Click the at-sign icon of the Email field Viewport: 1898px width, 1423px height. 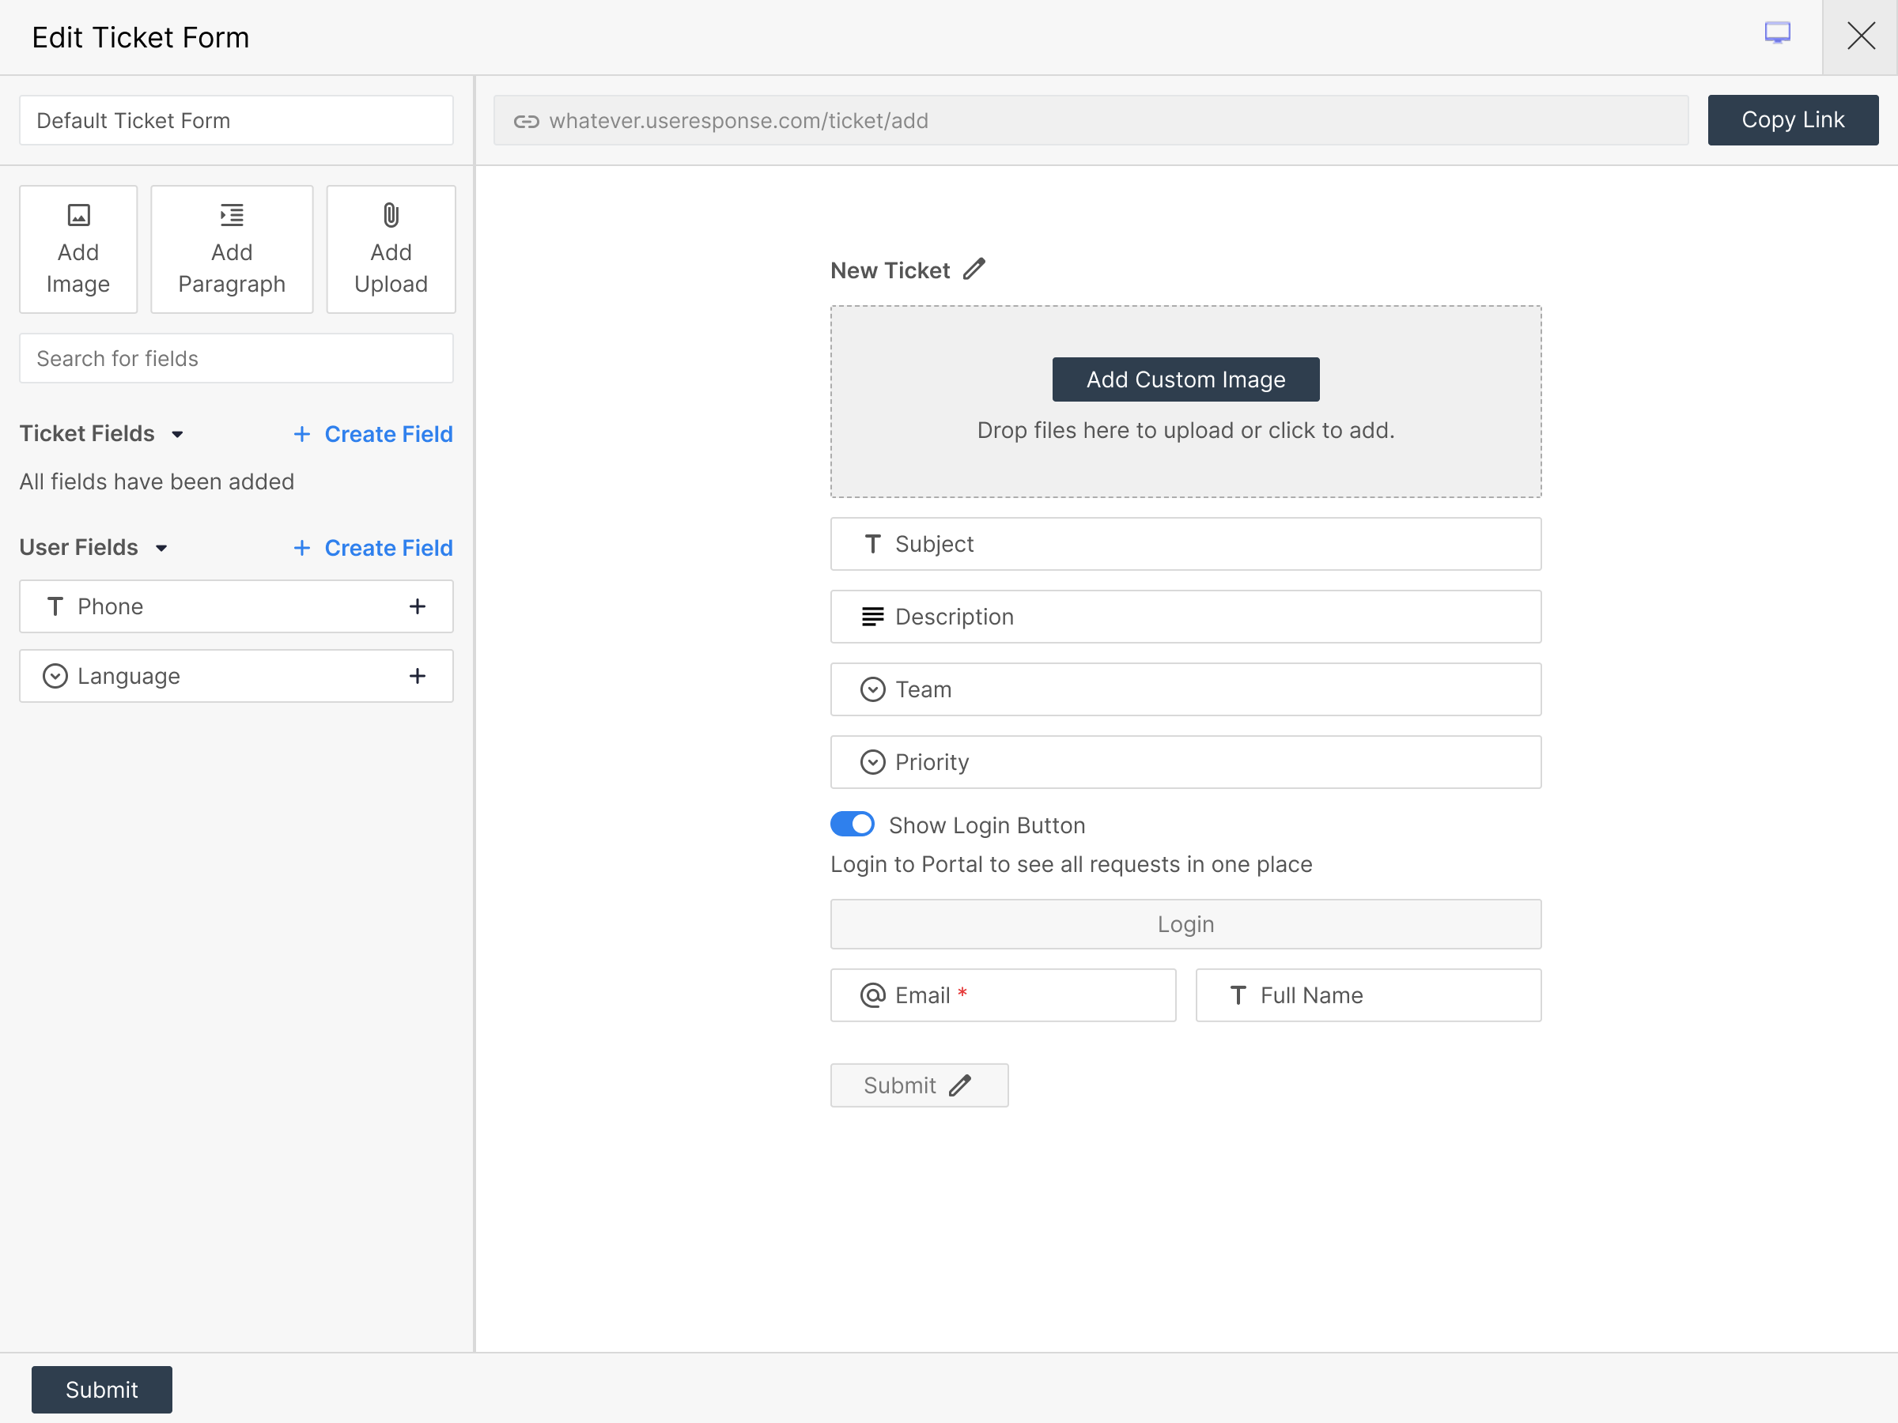[872, 995]
